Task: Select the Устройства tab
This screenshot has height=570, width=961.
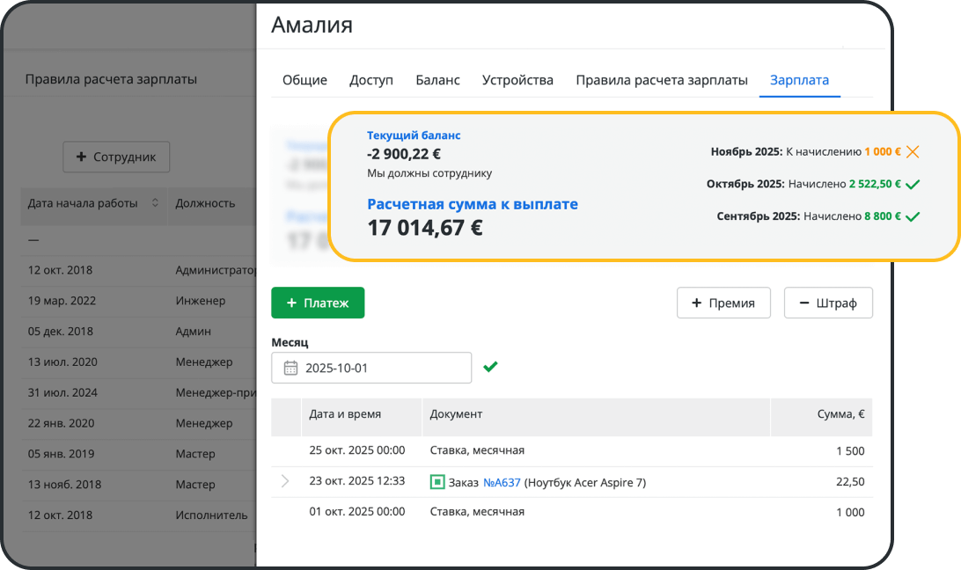Action: point(517,80)
